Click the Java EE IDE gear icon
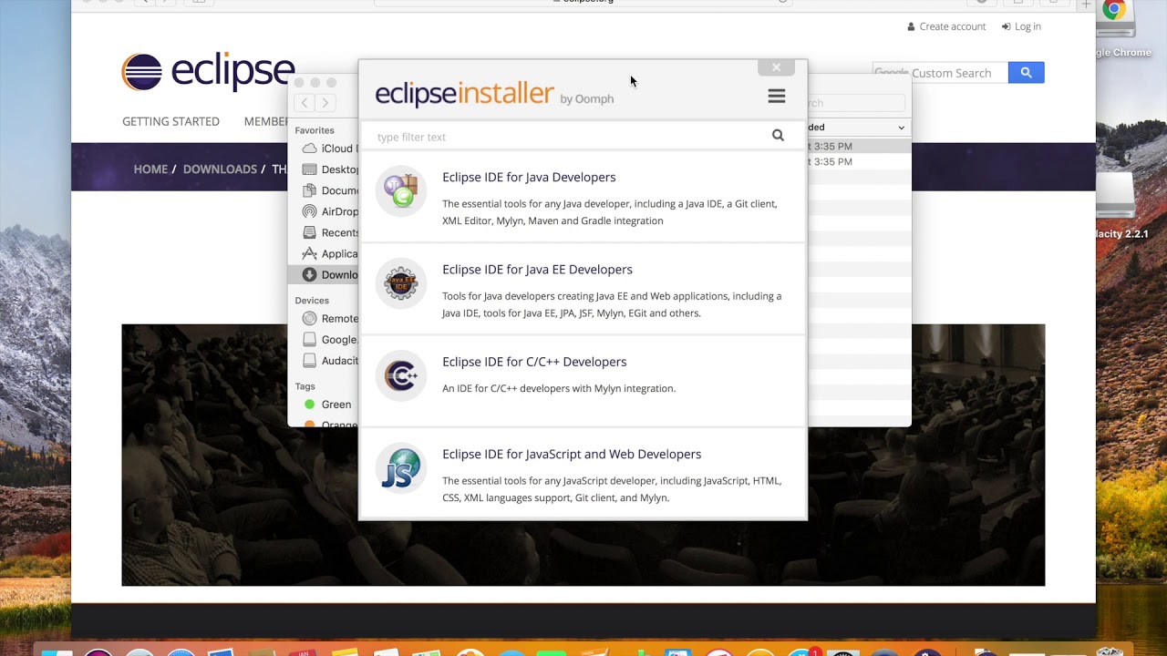Viewport: 1167px width, 656px height. point(401,283)
